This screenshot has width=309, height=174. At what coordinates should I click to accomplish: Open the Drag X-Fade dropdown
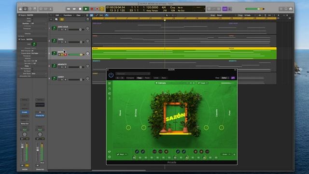[x=250, y=15]
